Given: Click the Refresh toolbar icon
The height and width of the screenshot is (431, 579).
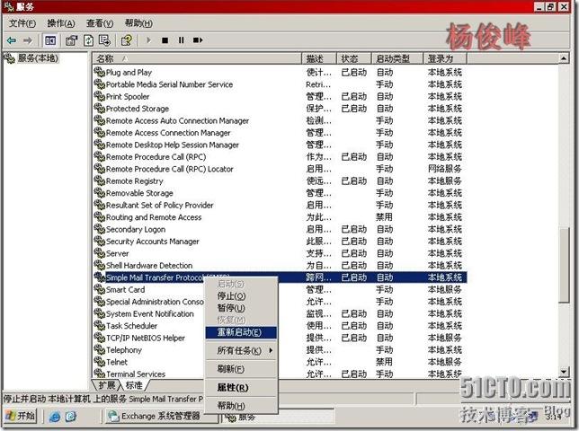Looking at the screenshot, I should click(x=89, y=40).
